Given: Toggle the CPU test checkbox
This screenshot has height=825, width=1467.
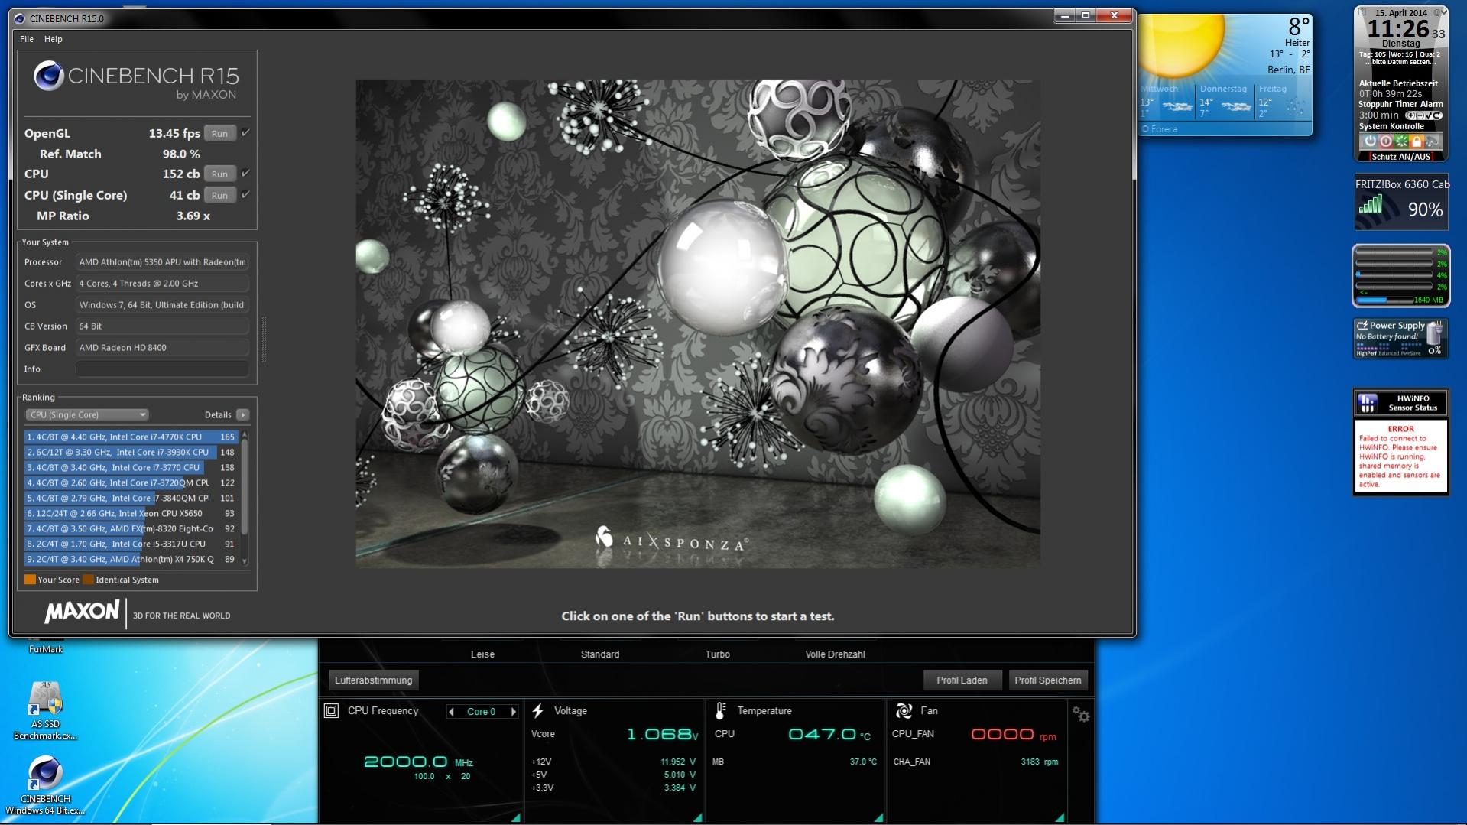Looking at the screenshot, I should click(x=245, y=174).
